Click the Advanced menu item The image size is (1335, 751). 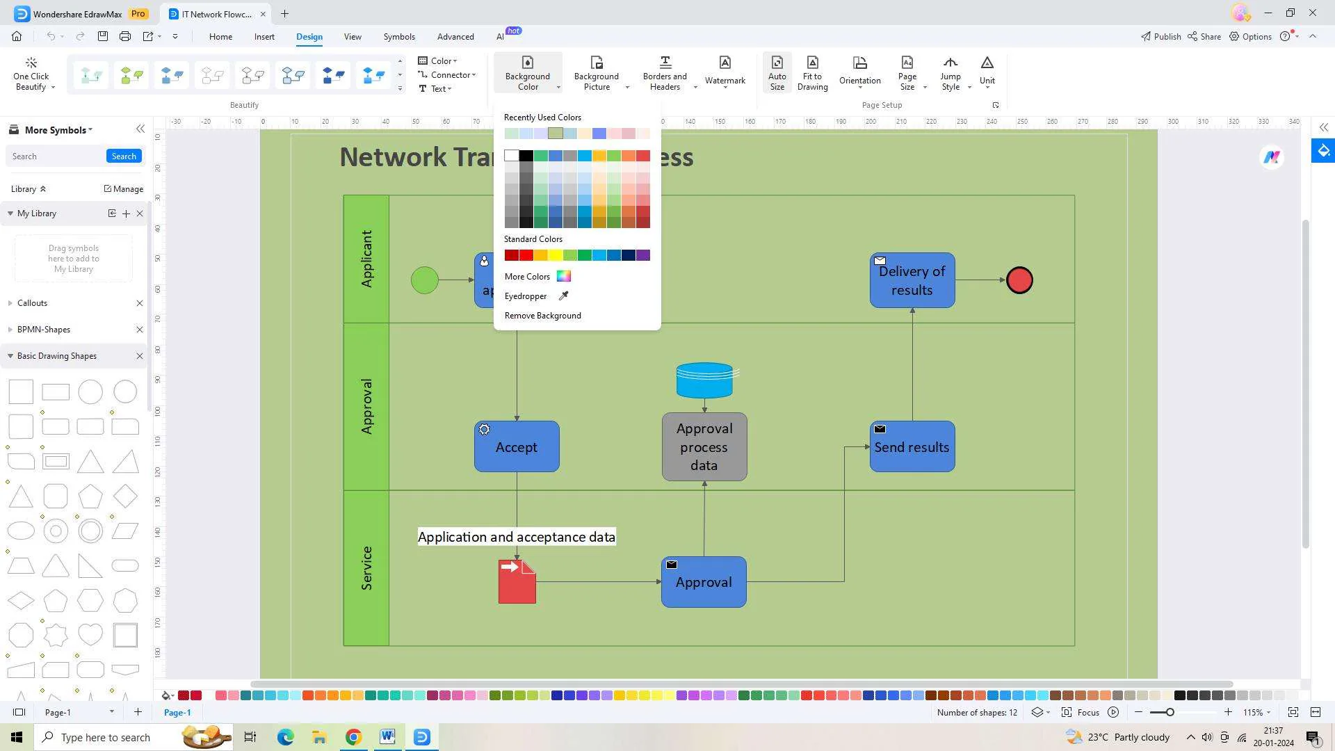[x=455, y=37]
